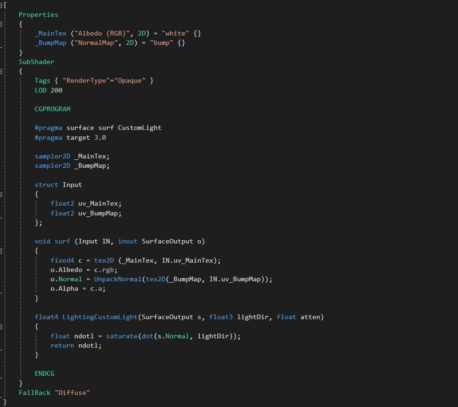Click the struct keyword

pyautogui.click(x=47, y=185)
